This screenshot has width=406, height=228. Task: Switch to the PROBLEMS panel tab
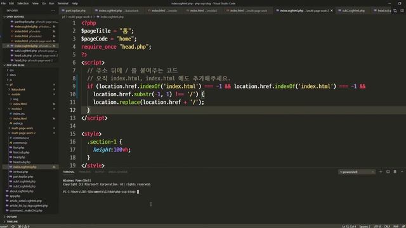pyautogui.click(x=85, y=172)
